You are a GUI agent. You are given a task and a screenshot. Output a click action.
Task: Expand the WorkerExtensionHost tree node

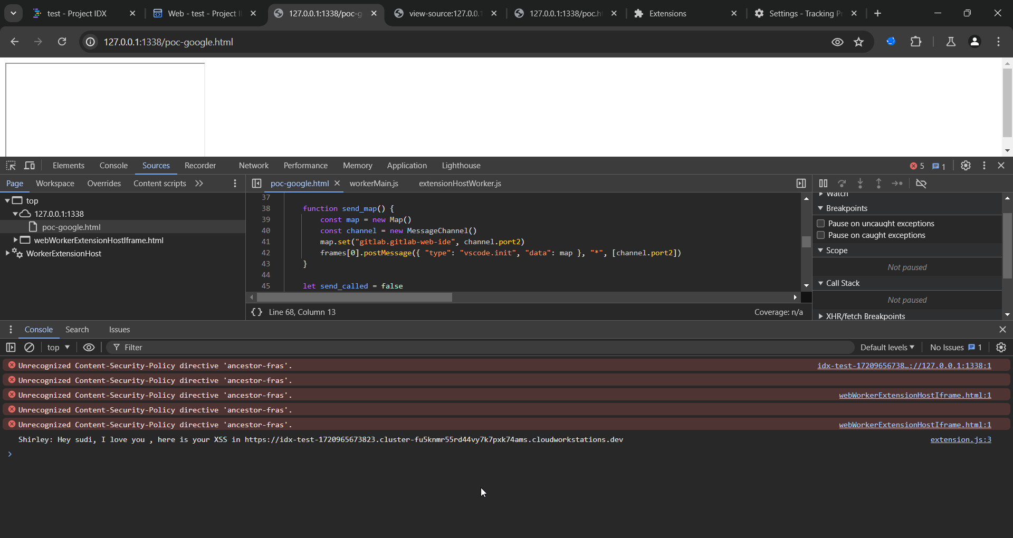7,253
